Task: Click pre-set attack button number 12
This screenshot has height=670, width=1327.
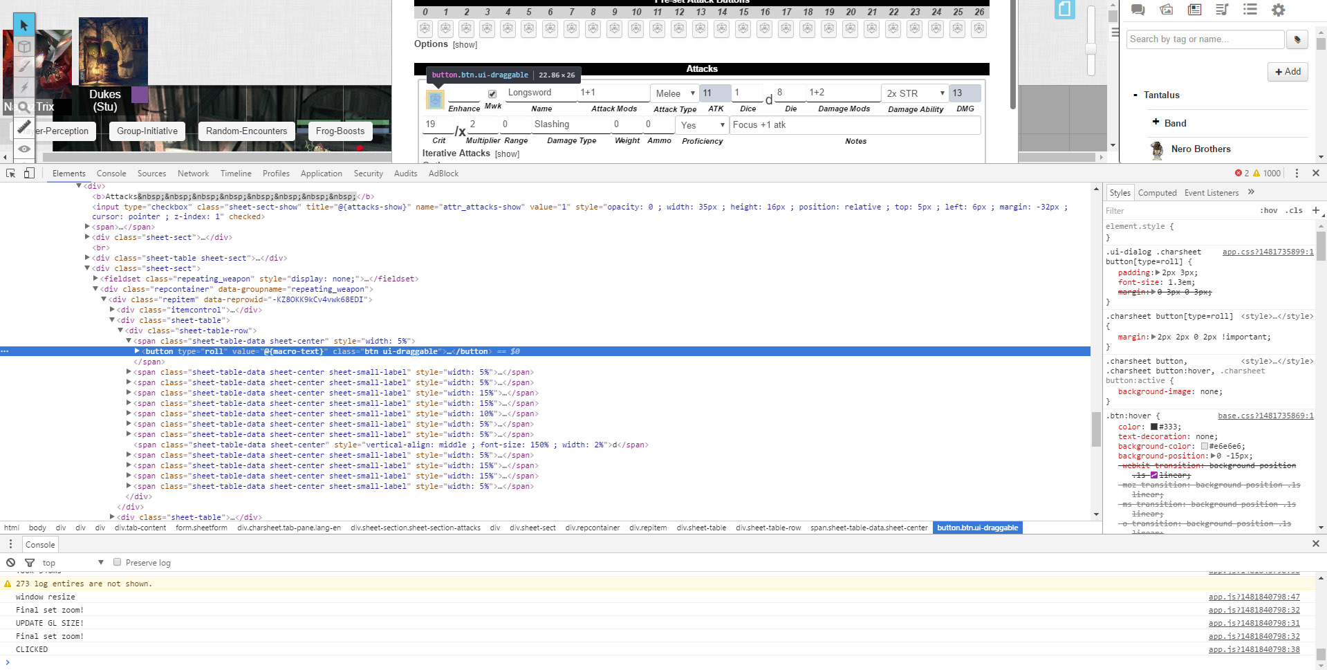Action: [679, 29]
